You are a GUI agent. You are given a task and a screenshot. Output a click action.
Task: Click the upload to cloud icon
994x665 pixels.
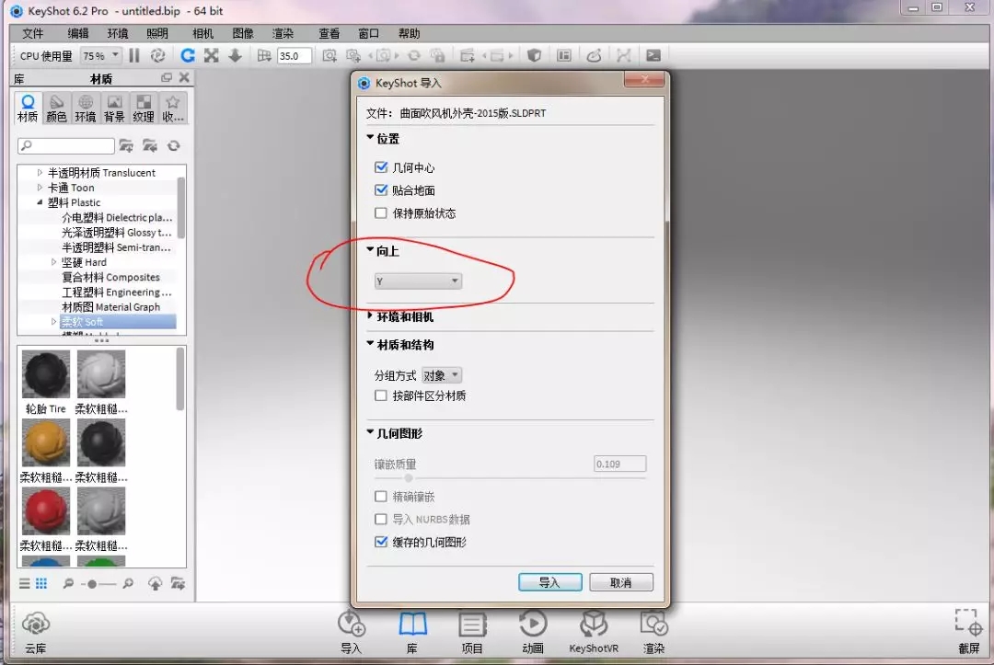point(155,583)
